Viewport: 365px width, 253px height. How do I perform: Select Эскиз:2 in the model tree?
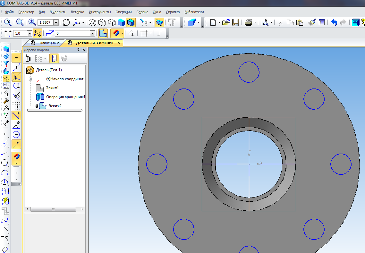click(x=55, y=106)
